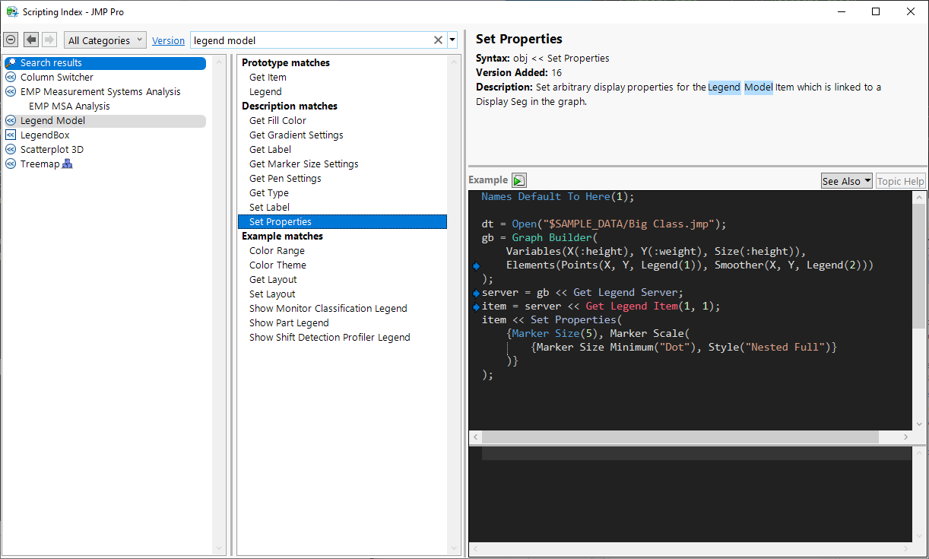Select Get Fill Color in the matches list
The height and width of the screenshot is (559, 929).
click(277, 120)
